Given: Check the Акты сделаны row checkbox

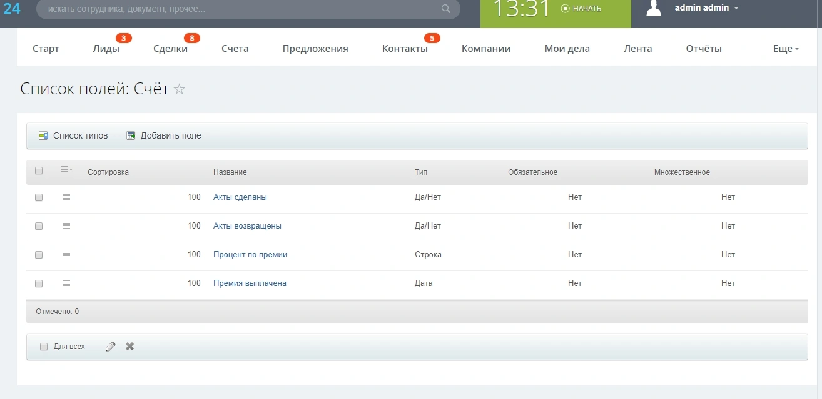Looking at the screenshot, I should [39, 197].
